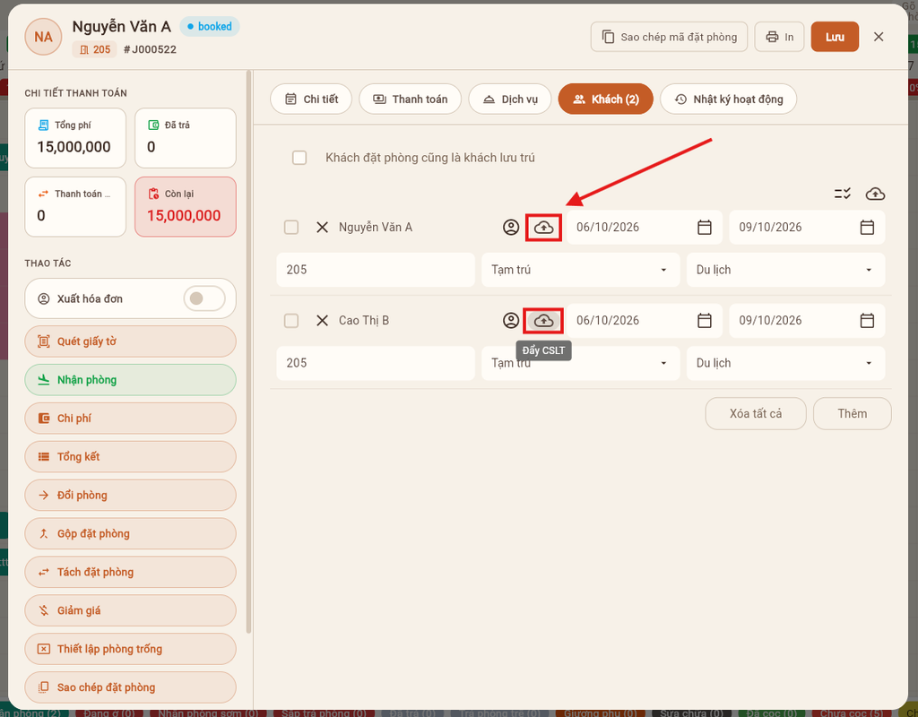The image size is (918, 717).
Task: Select the Khách (2) tab
Action: 605,99
